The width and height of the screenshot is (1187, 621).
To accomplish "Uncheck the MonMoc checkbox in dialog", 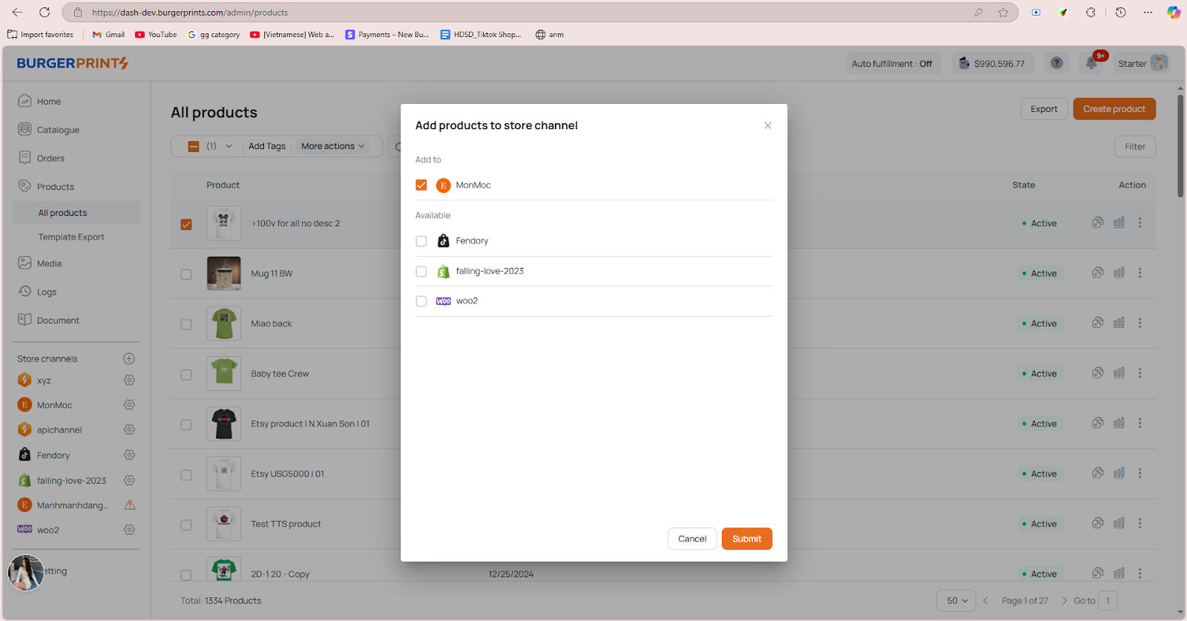I will [421, 185].
